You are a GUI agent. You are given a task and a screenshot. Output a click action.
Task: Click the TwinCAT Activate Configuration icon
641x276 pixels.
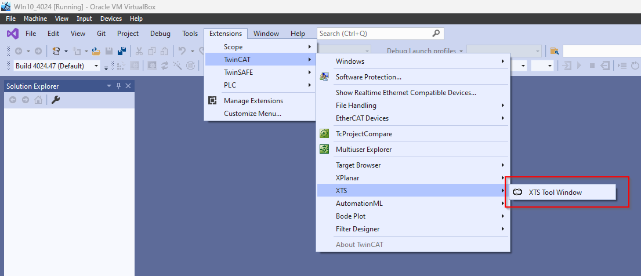click(x=121, y=66)
